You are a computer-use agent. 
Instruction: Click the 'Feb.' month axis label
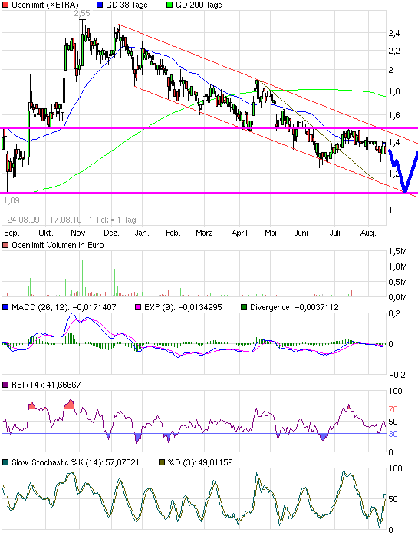[173, 233]
